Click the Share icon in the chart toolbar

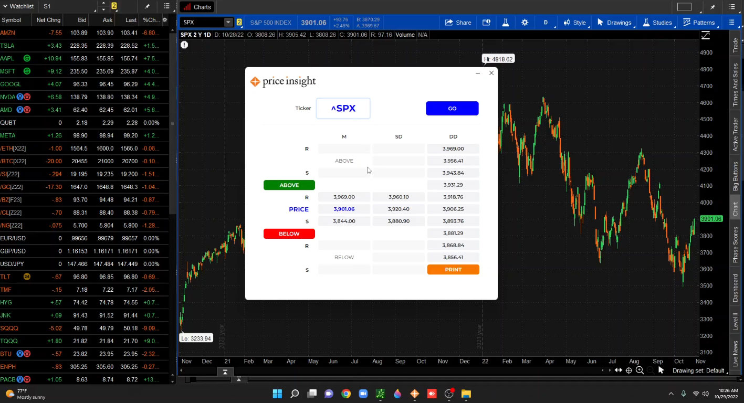458,22
